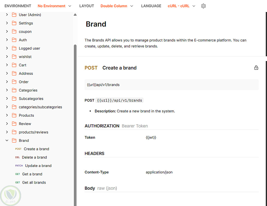Expand the Categories folder chevron

pos(7,90)
